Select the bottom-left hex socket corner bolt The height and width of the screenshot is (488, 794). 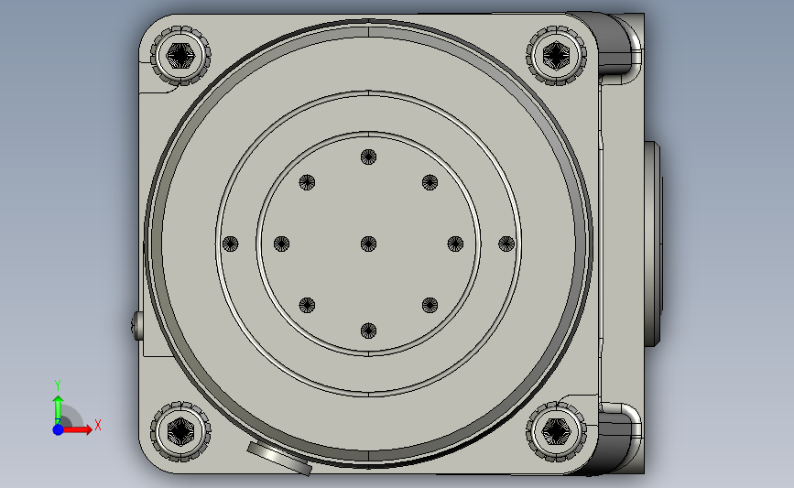[180, 431]
